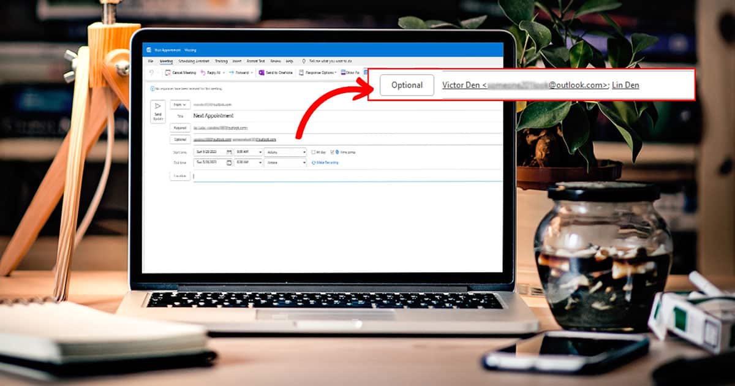Click the Cancel Meeting icon button
The height and width of the screenshot is (386, 735).
[168, 72]
